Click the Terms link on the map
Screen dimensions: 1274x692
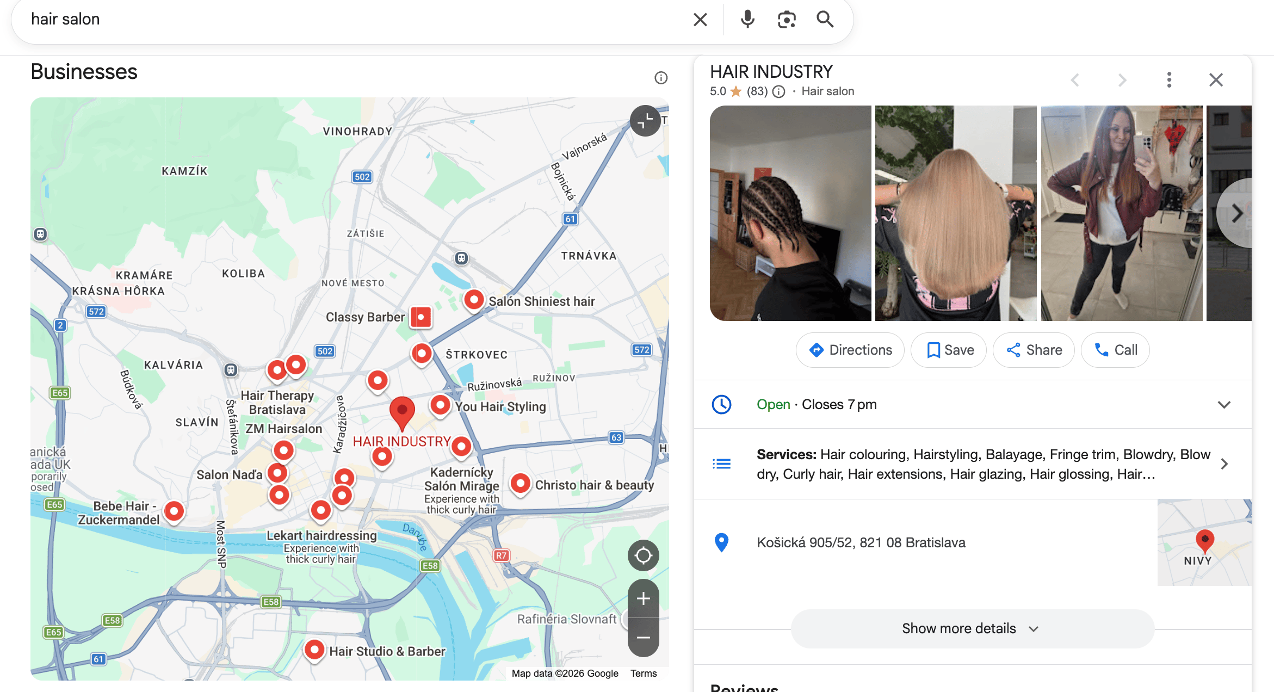644,674
